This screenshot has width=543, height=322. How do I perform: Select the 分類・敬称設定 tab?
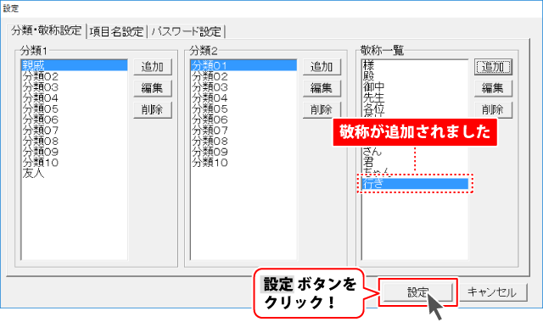47,31
